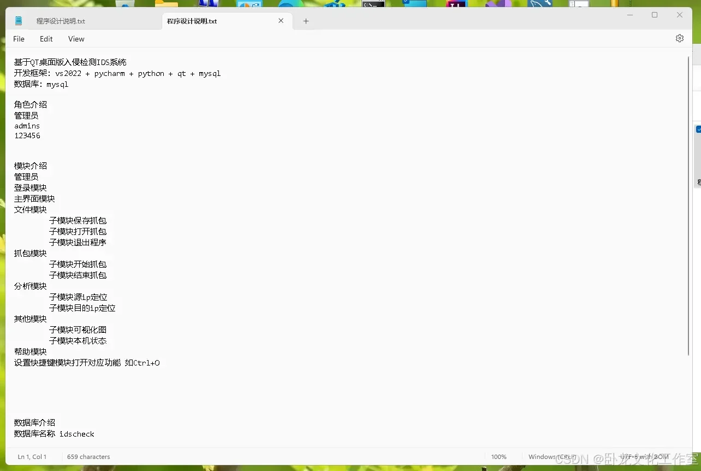Click the username line admins
The width and height of the screenshot is (701, 471).
[x=27, y=126]
